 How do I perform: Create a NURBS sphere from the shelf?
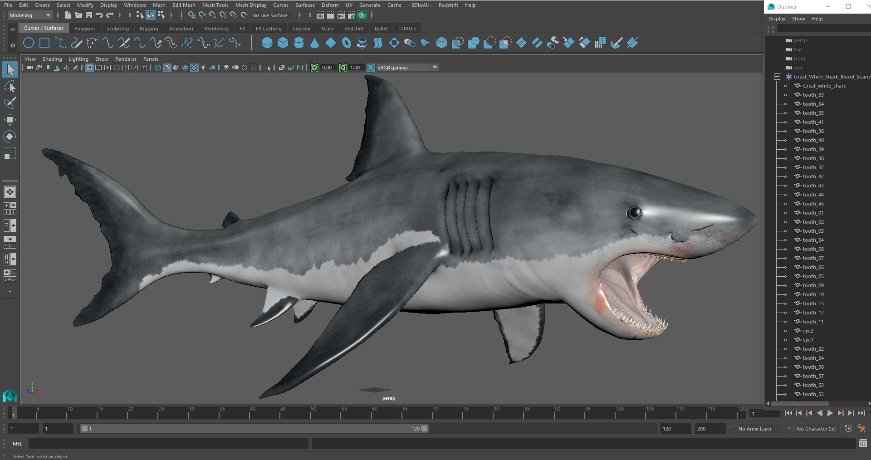tap(267, 43)
